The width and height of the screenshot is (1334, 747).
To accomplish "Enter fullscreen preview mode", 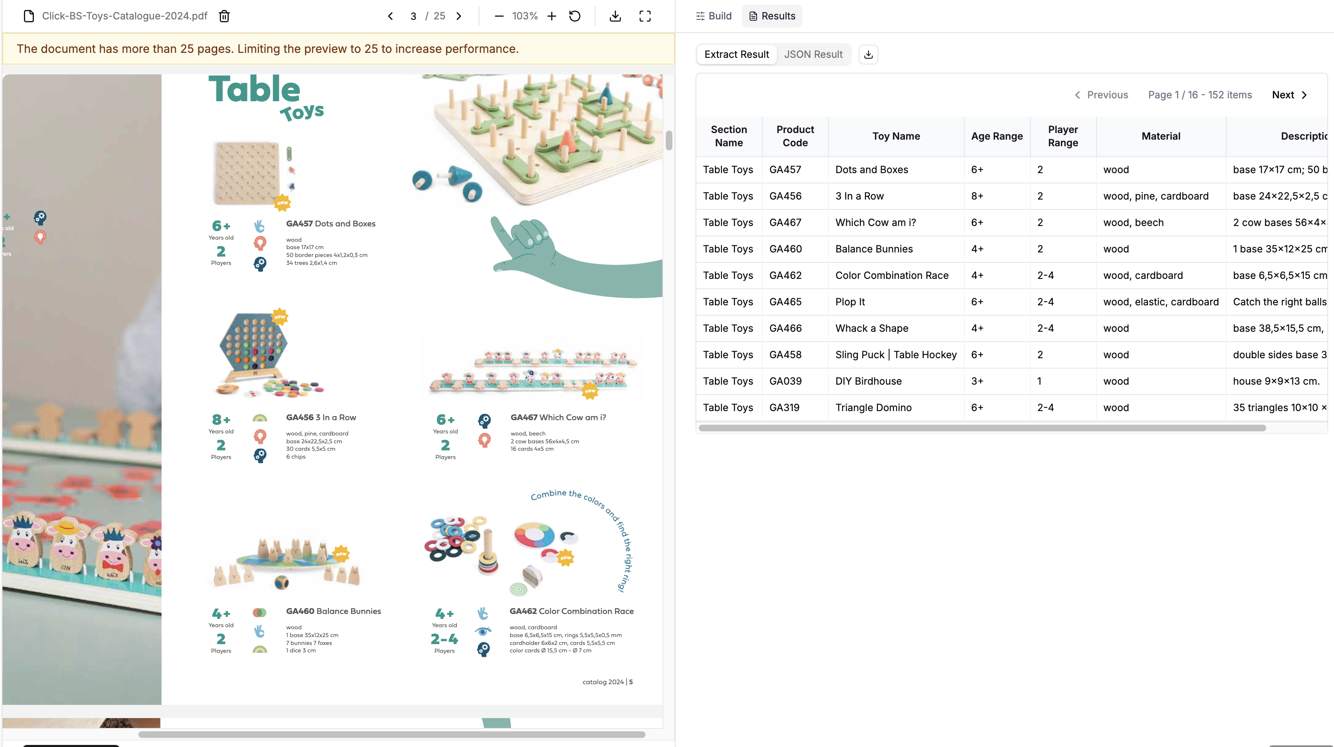I will click(x=645, y=16).
